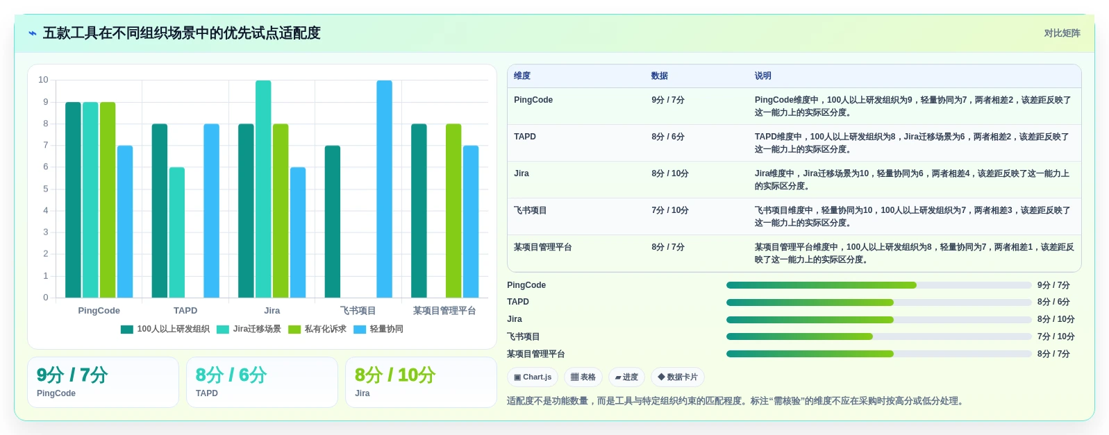The height and width of the screenshot is (435, 1109).
Task: Toggle the 轻量协同 legend item
Action: click(x=378, y=330)
